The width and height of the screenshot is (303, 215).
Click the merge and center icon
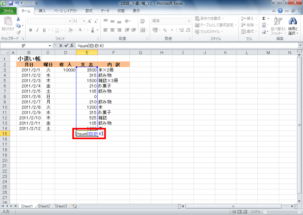143,30
